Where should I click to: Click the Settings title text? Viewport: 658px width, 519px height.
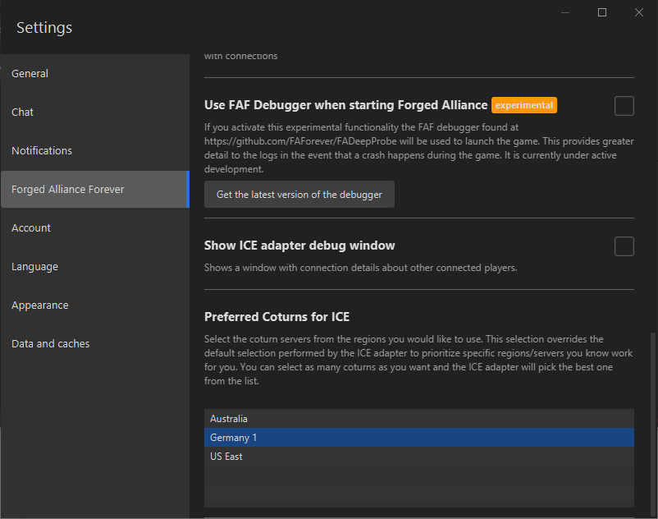44,28
